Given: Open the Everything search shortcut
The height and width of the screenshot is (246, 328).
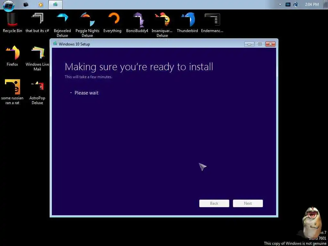Looking at the screenshot, I should 112,22.
